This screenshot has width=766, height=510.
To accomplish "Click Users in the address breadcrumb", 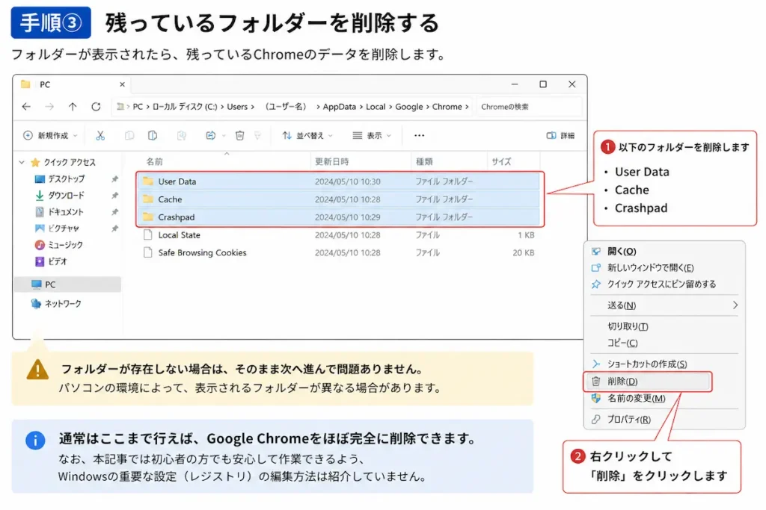I will 237,107.
